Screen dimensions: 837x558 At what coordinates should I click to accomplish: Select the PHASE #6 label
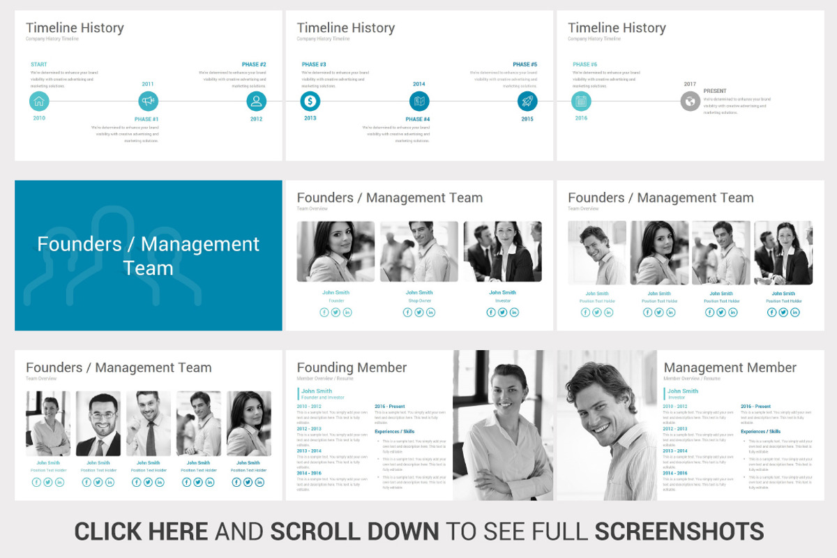coord(585,64)
